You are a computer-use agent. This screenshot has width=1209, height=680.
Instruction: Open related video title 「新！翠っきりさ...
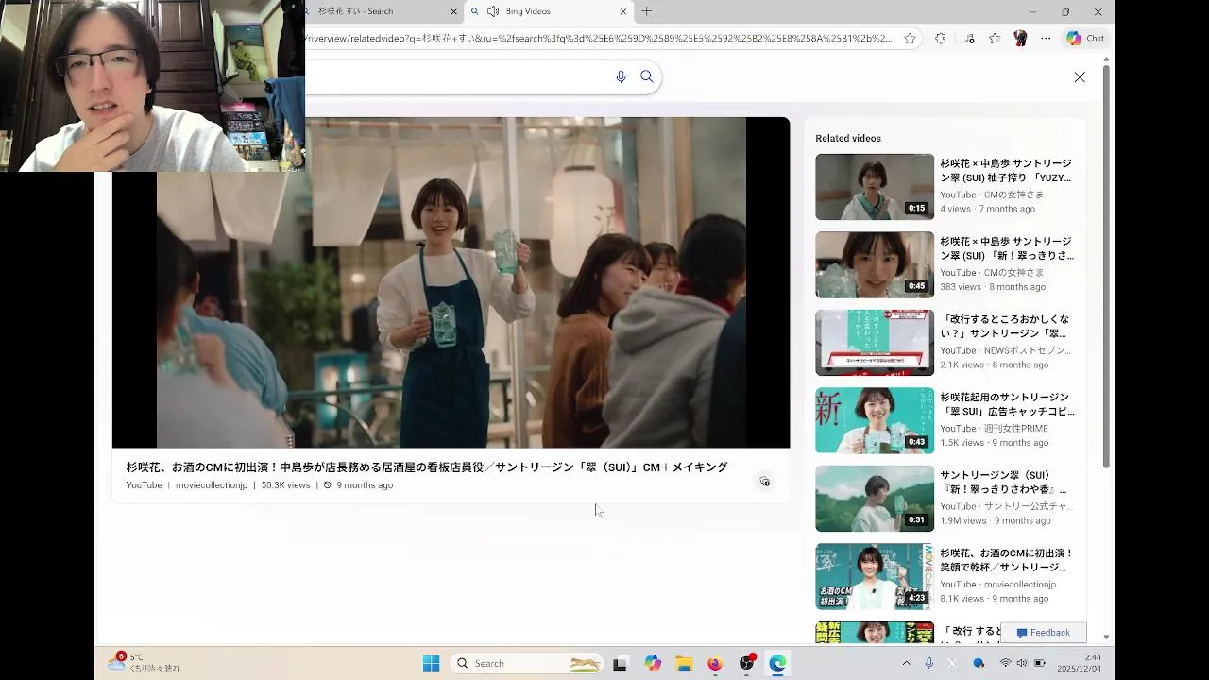tap(1007, 248)
